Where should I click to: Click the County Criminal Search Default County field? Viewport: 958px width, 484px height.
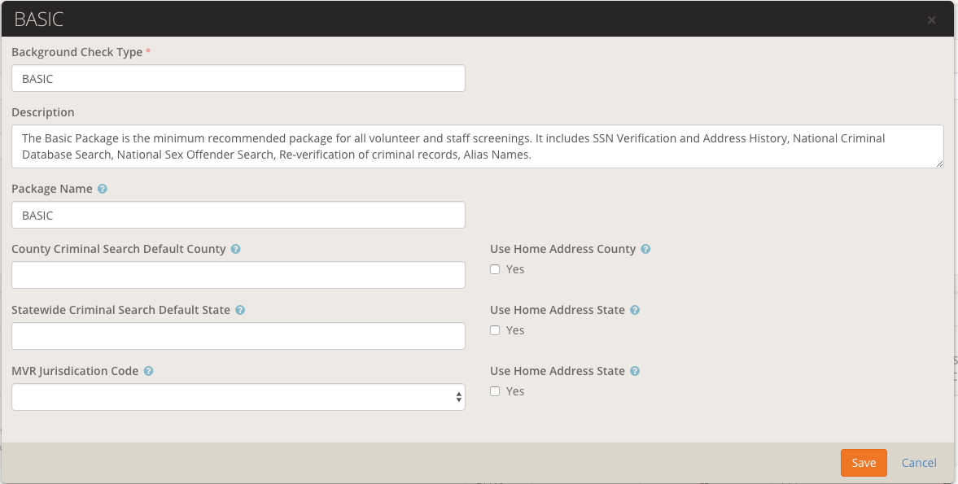238,275
